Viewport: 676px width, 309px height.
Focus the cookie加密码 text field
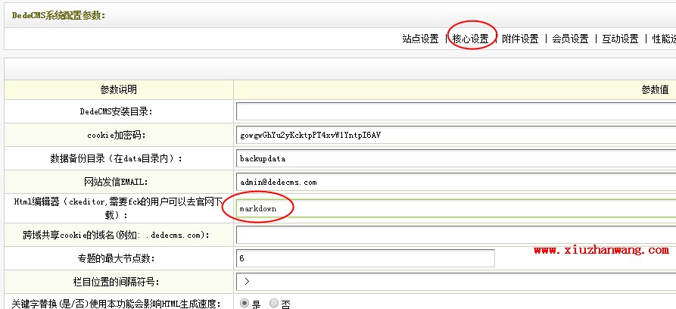(454, 135)
